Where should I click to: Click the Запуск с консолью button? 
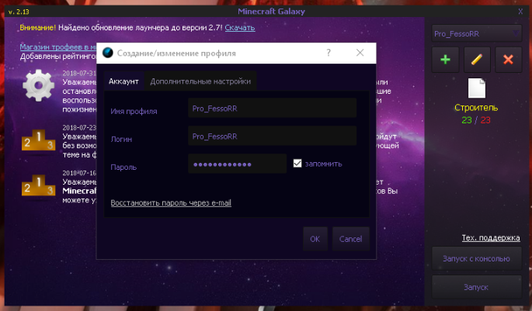476,258
